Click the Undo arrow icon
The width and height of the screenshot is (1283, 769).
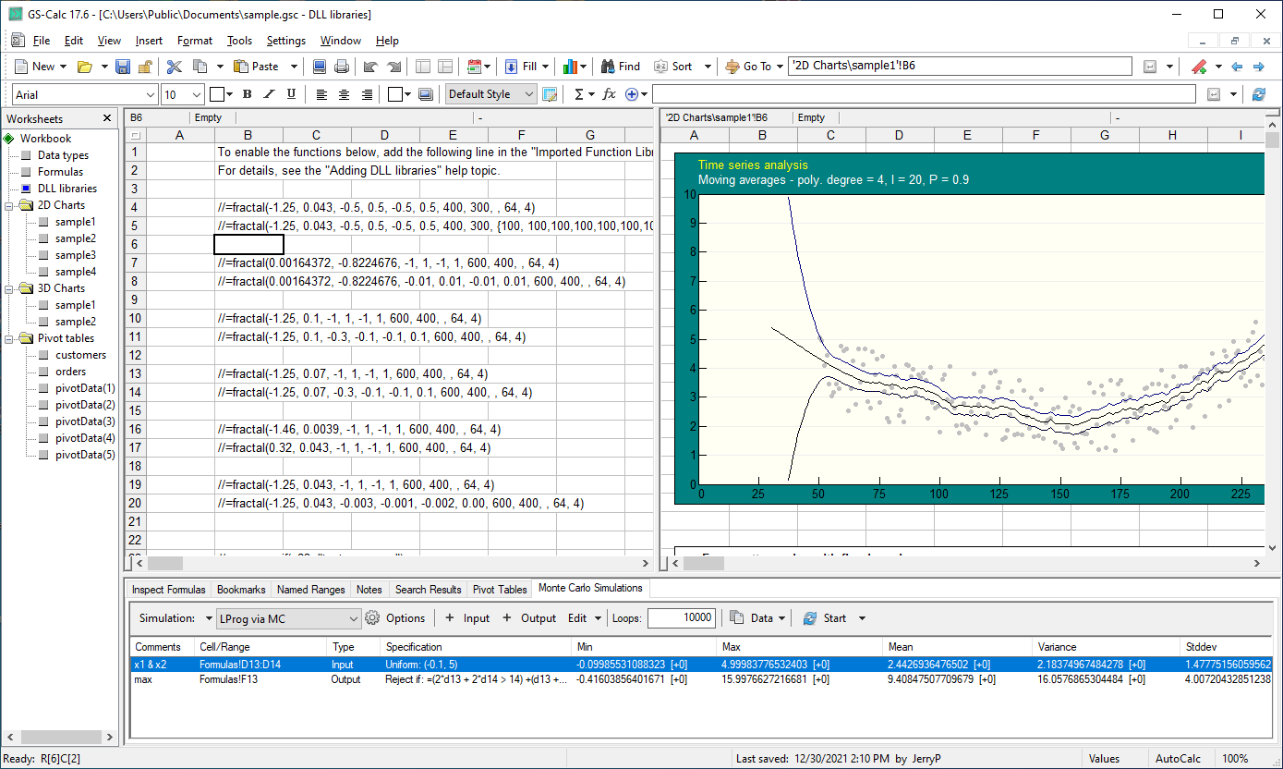pyautogui.click(x=370, y=67)
